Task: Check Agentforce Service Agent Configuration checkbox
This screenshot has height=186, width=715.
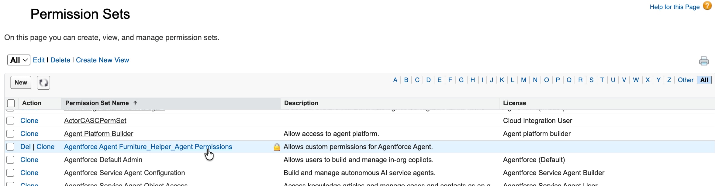Action: [x=10, y=173]
